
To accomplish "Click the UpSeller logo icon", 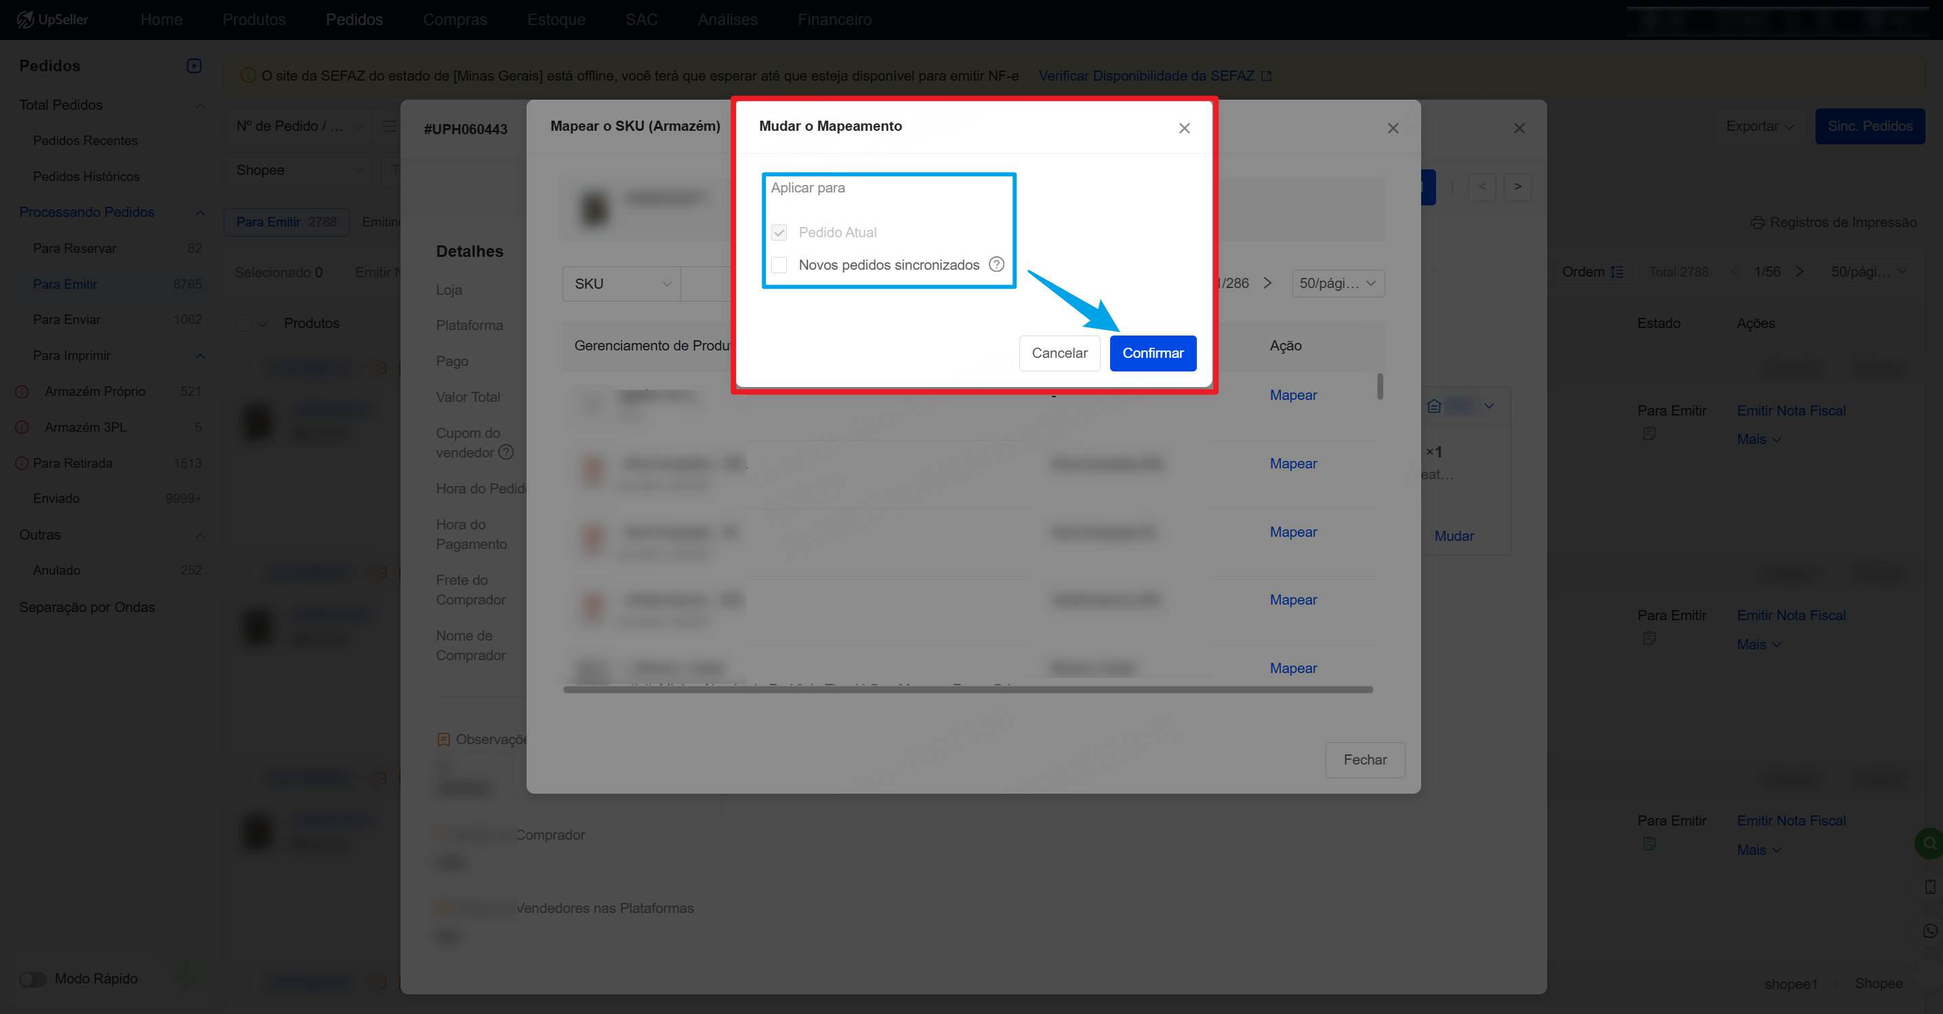I will (x=25, y=20).
